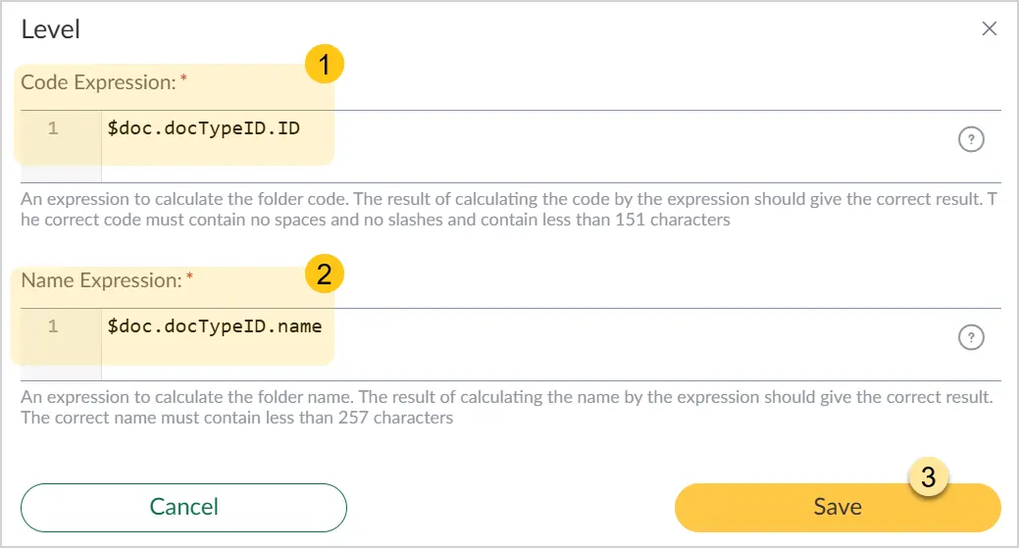This screenshot has height=548, width=1019.
Task: Select line number 1 in Name Expression gutter
Action: 53,325
